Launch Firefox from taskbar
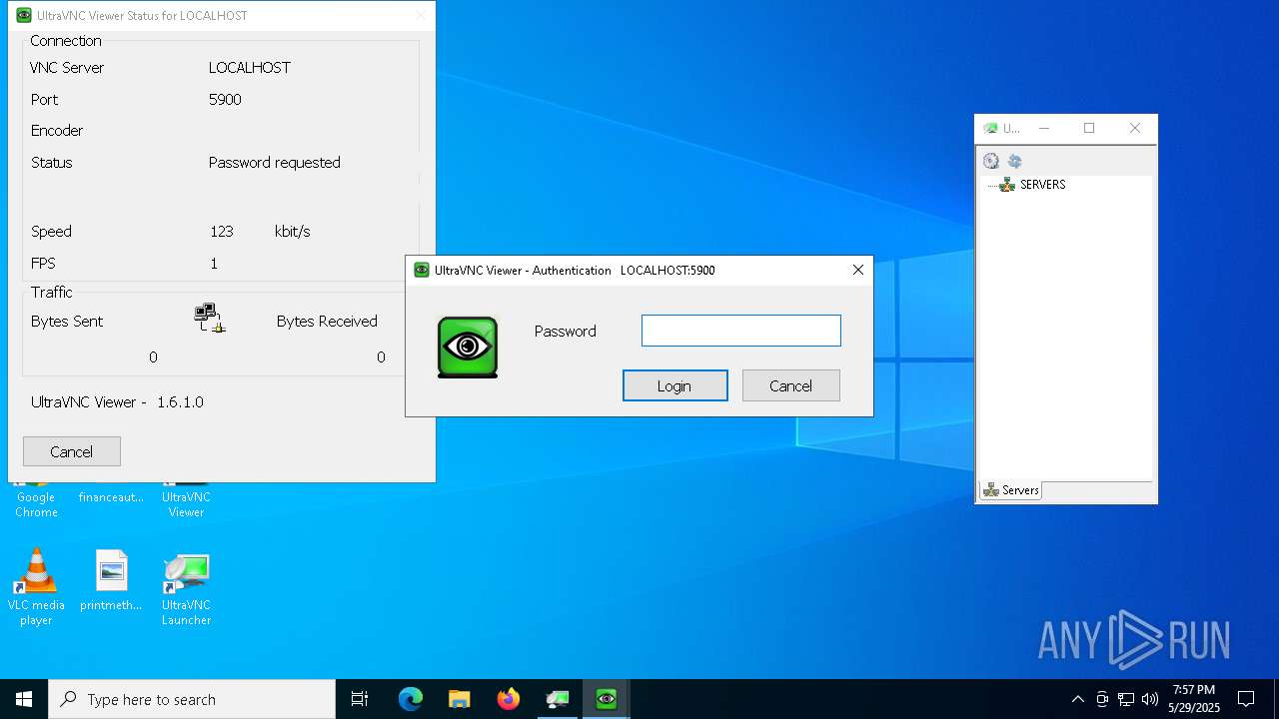The height and width of the screenshot is (719, 1279). click(x=509, y=699)
